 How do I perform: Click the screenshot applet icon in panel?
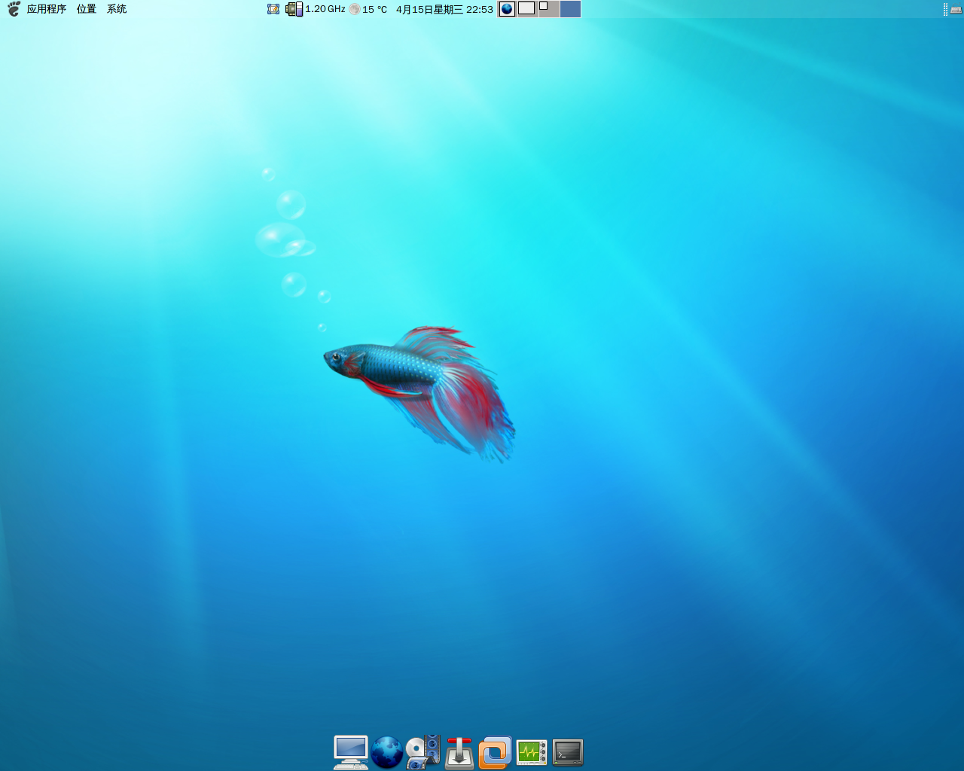point(273,9)
